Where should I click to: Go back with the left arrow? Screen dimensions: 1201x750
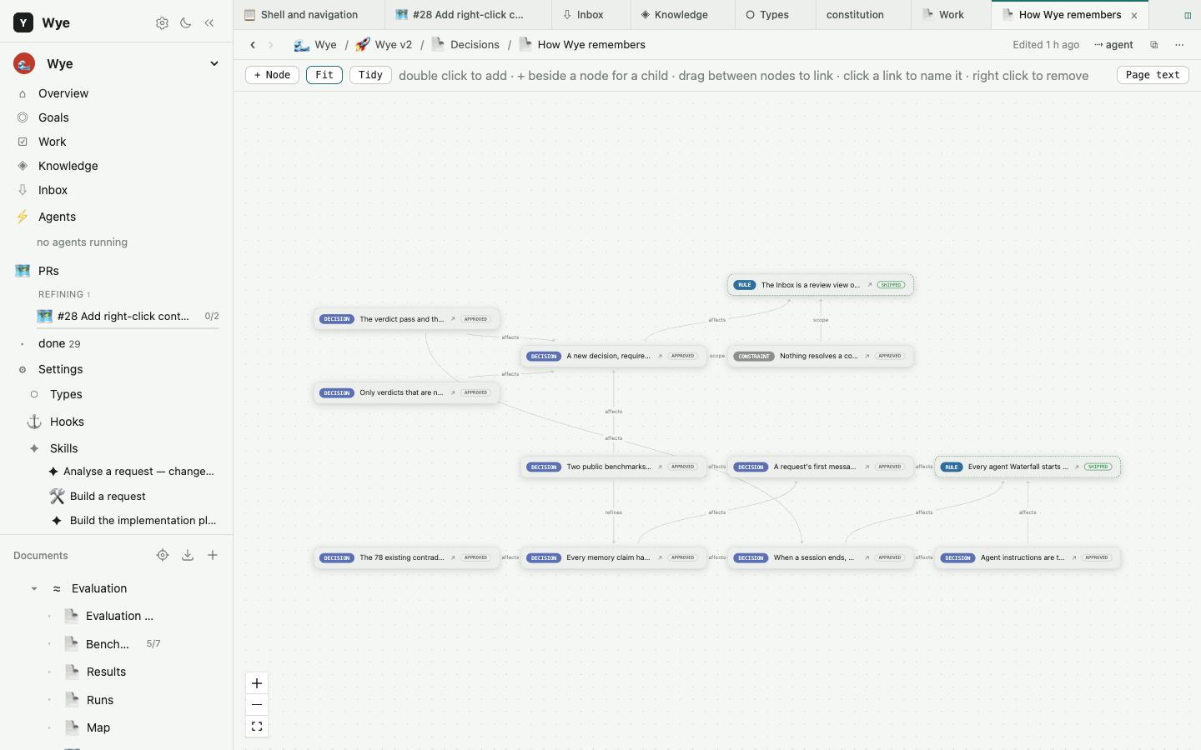point(253,45)
